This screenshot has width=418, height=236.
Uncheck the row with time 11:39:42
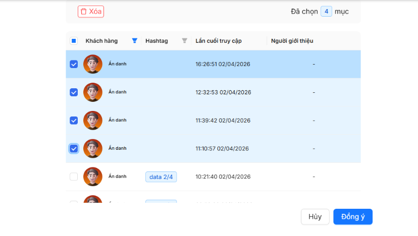74,121
